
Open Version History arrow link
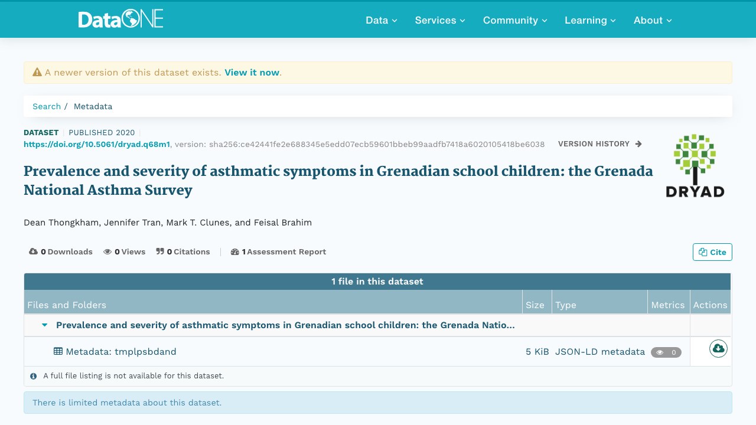pyautogui.click(x=600, y=144)
